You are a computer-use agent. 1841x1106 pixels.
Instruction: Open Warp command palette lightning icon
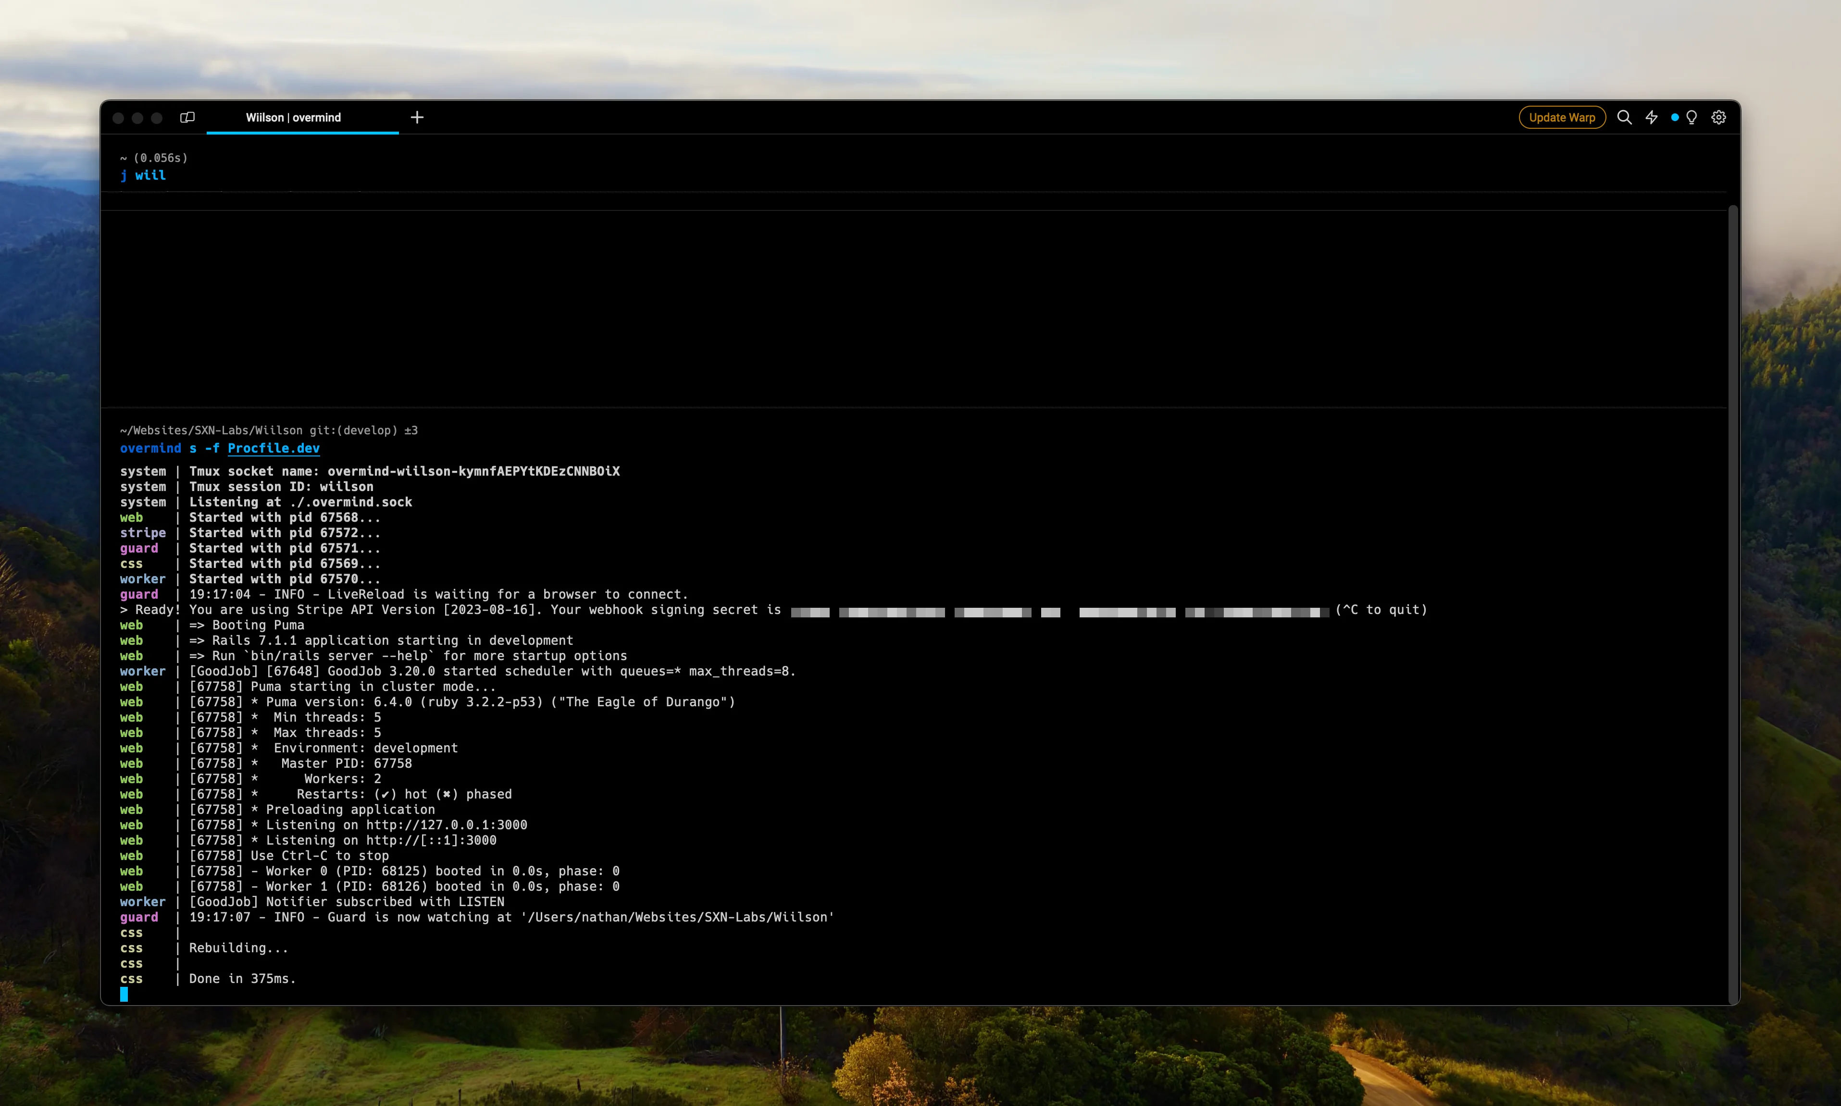point(1652,118)
